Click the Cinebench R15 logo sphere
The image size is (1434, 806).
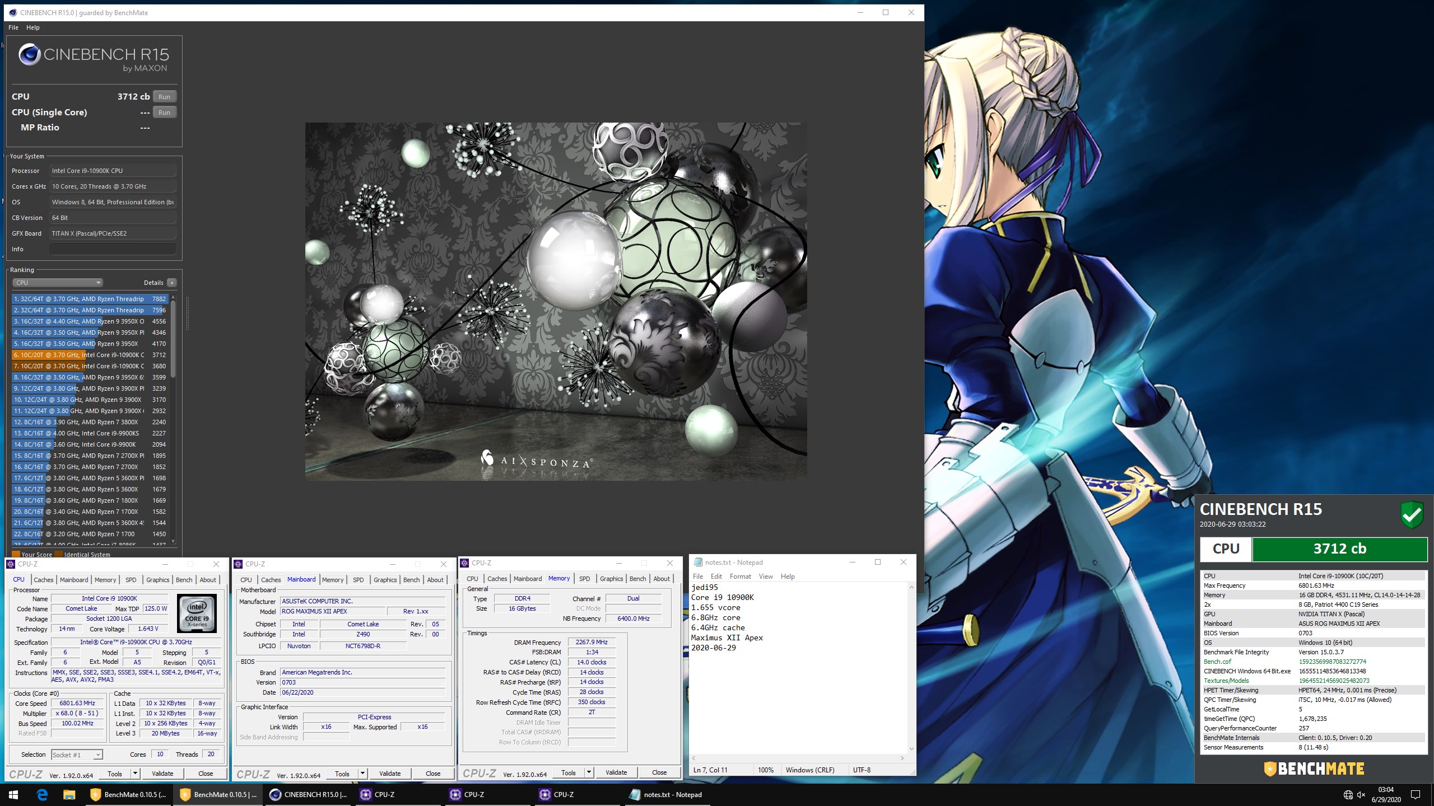[29, 54]
